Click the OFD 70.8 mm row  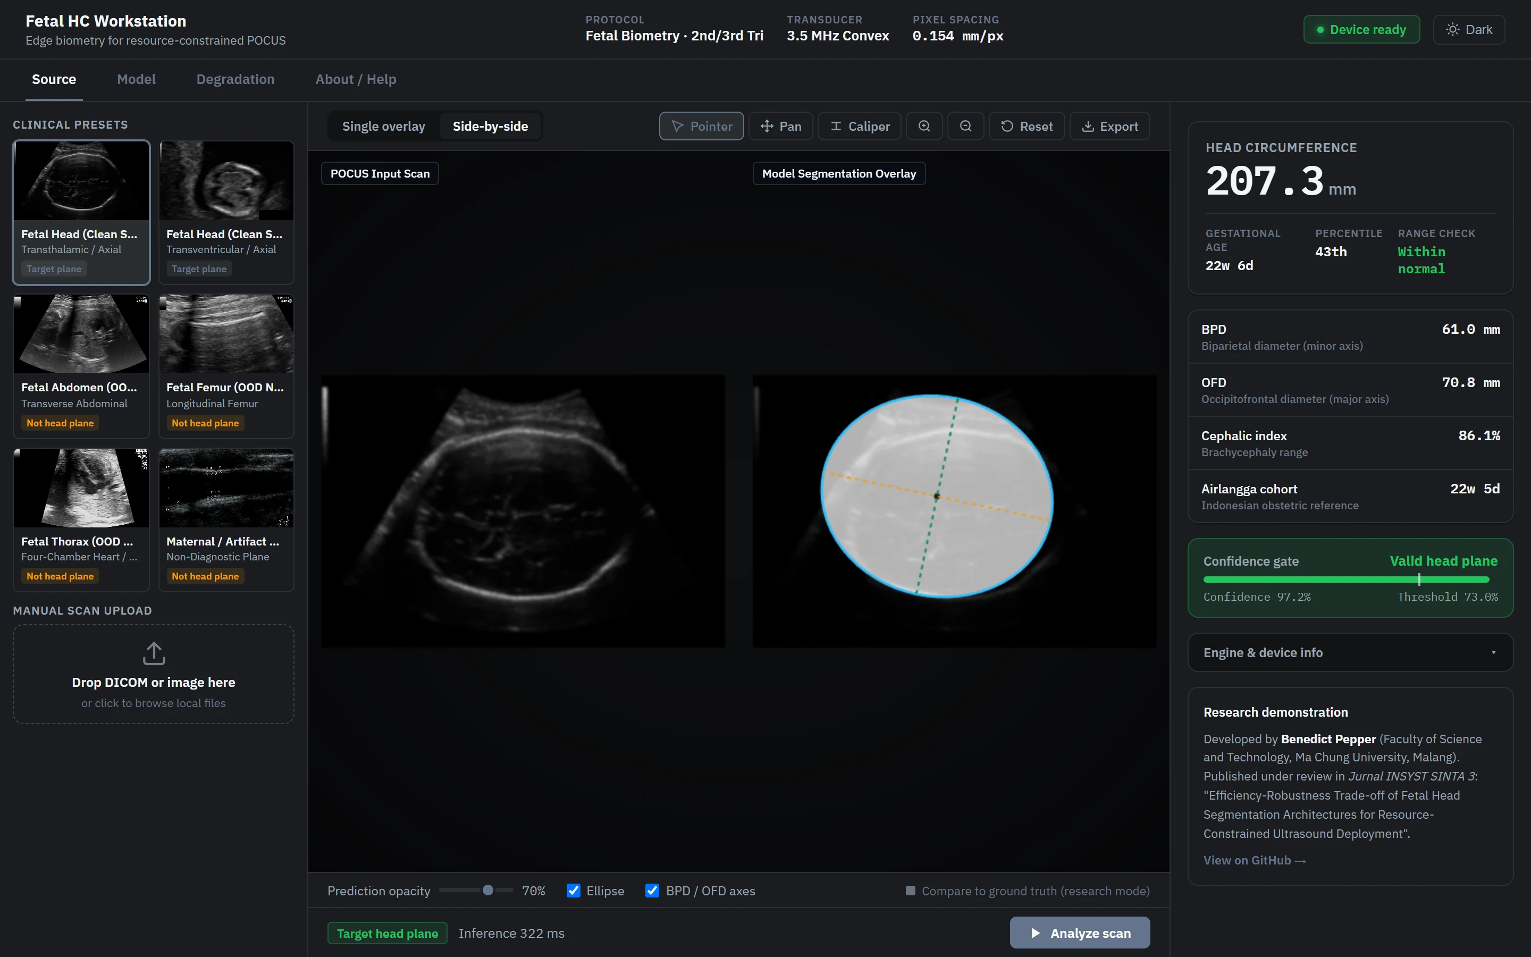coord(1350,390)
